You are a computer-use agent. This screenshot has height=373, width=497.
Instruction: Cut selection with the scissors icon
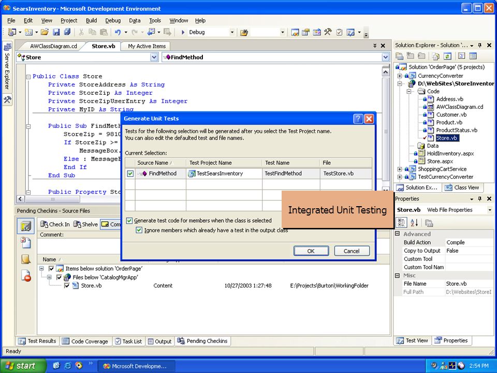coord(81,32)
